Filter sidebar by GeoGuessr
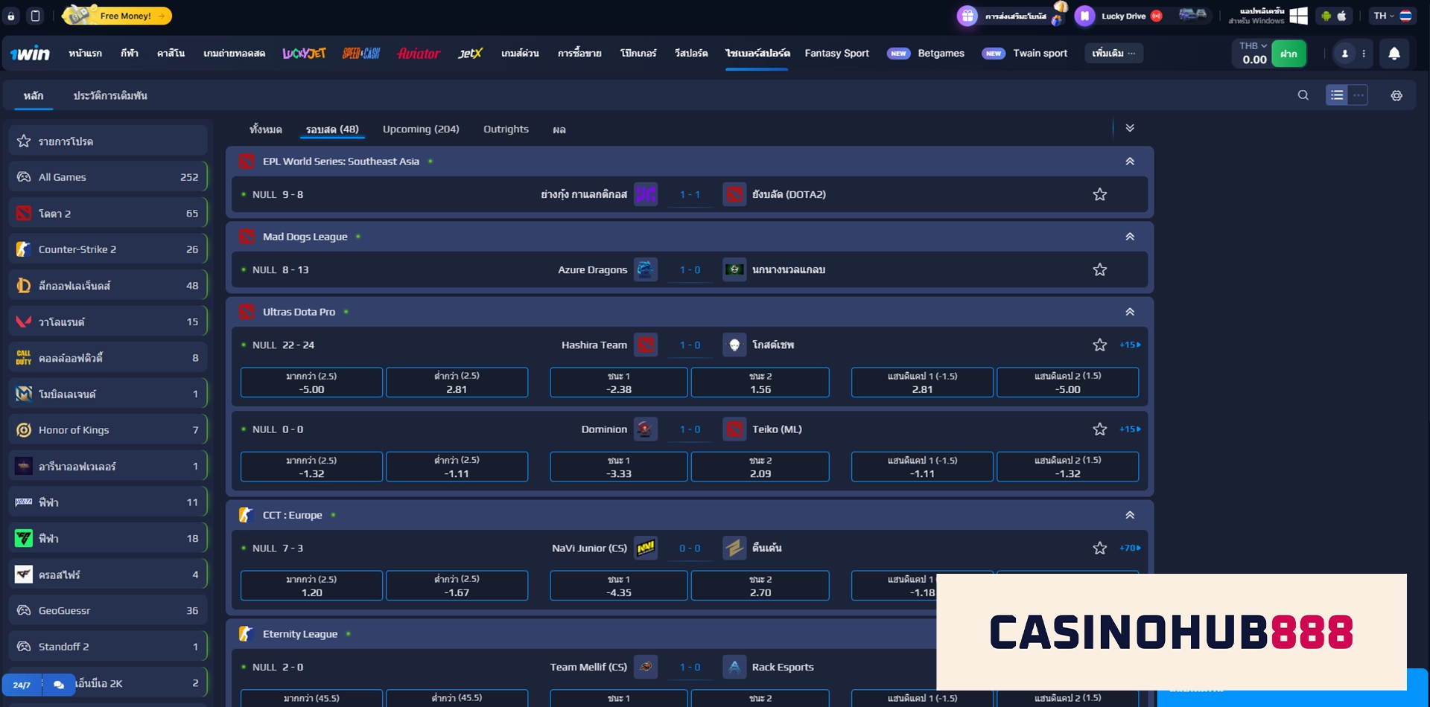The image size is (1430, 707). point(108,610)
